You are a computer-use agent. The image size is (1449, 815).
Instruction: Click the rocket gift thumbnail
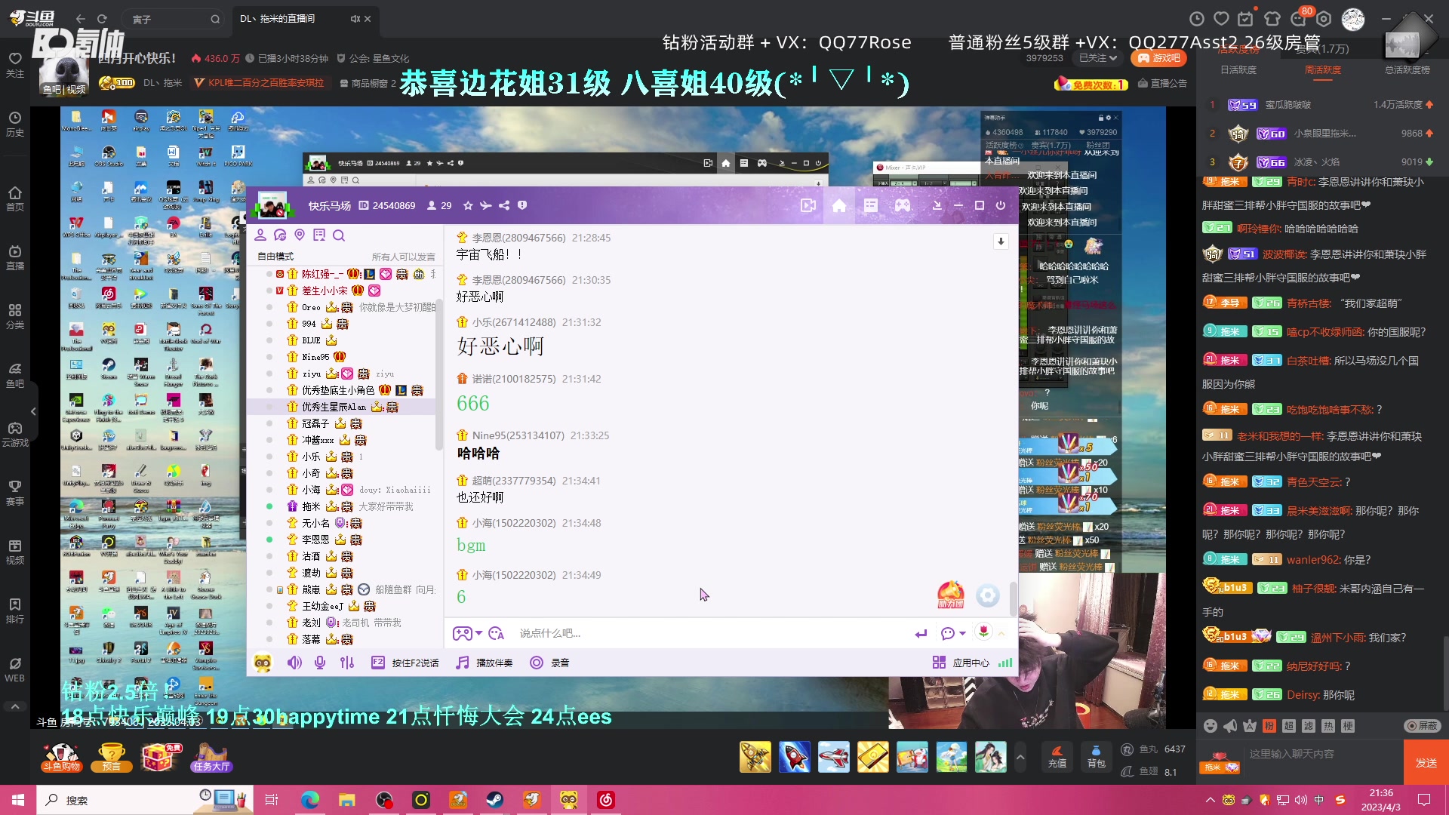[795, 757]
